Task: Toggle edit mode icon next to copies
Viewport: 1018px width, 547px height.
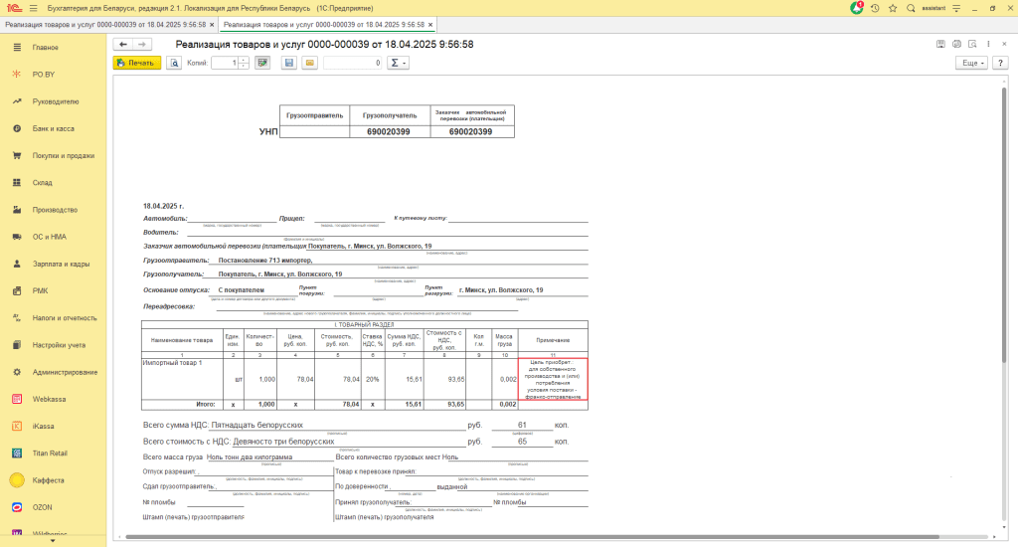Action: point(262,63)
